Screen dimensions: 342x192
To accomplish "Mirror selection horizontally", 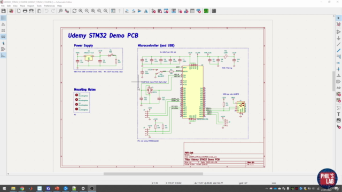I will tap(146, 11).
